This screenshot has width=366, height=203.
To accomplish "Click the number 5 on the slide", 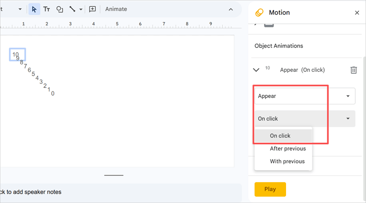I will click(x=33, y=74).
